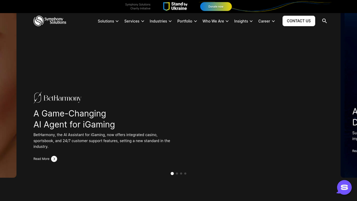This screenshot has width=357, height=201.
Task: Click the BetHarmony logo
Action: coord(57,98)
